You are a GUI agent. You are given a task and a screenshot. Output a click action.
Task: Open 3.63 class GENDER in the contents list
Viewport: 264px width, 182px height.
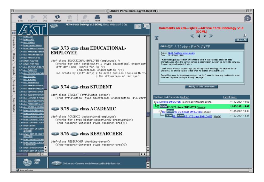[x=29, y=42]
